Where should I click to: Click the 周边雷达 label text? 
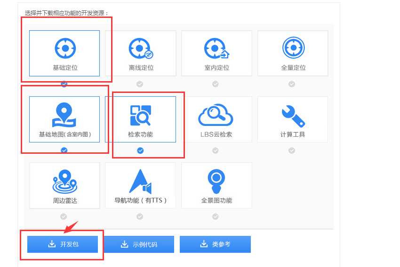[x=65, y=200]
